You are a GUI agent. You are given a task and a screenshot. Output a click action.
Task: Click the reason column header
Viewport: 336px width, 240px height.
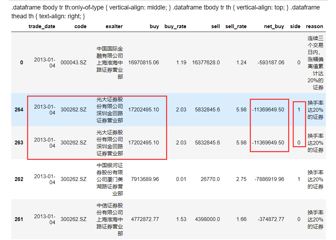click(x=314, y=26)
